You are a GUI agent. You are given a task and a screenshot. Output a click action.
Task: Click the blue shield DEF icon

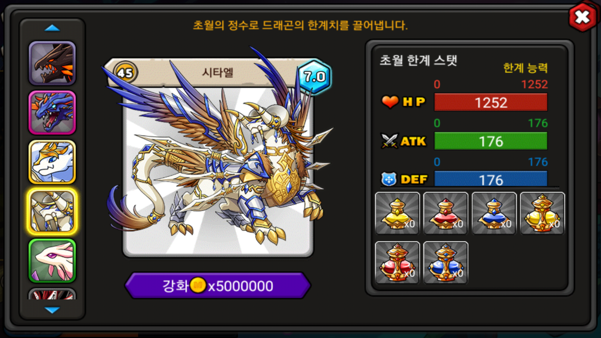point(389,179)
